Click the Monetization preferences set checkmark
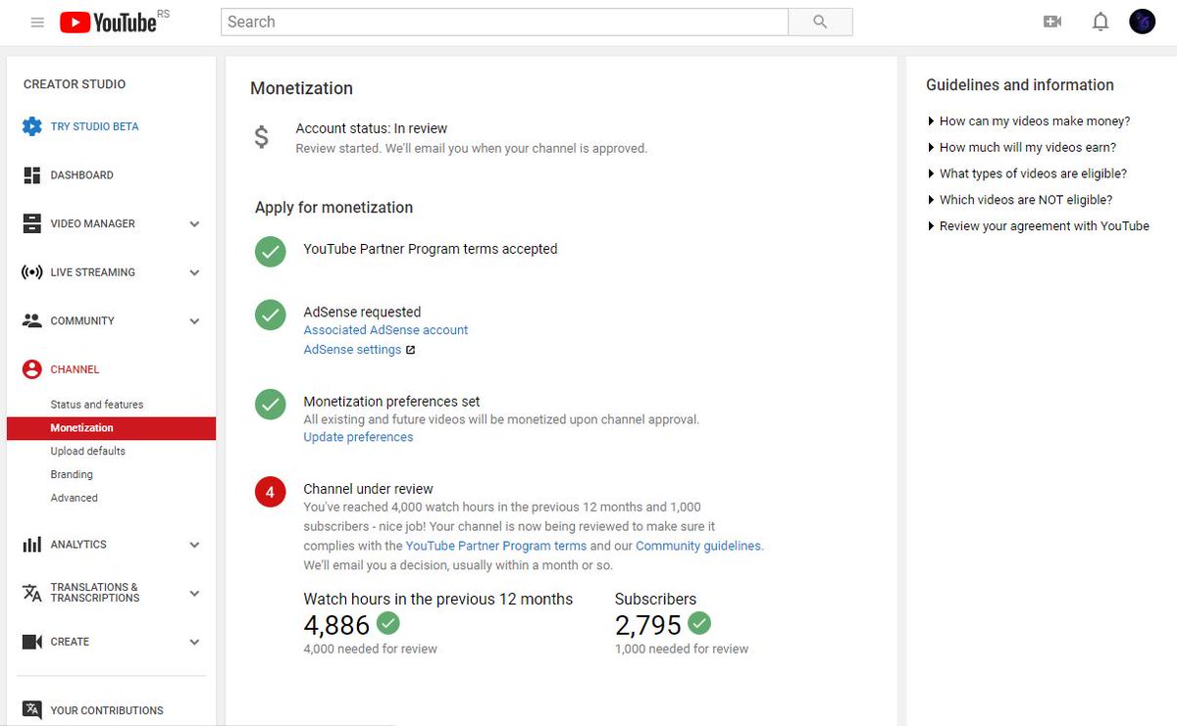The height and width of the screenshot is (726, 1177). click(271, 404)
